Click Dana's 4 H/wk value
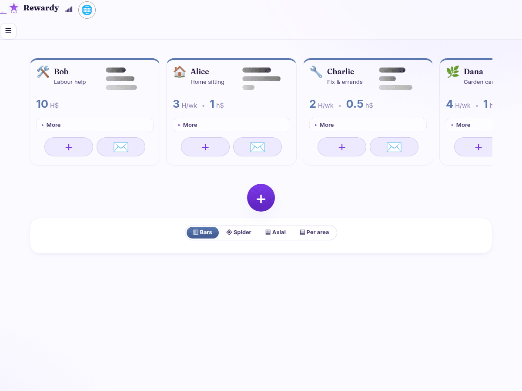The image size is (522, 391). [458, 104]
